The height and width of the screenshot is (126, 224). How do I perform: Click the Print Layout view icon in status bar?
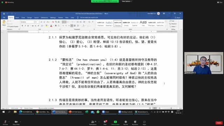tap(155, 108)
